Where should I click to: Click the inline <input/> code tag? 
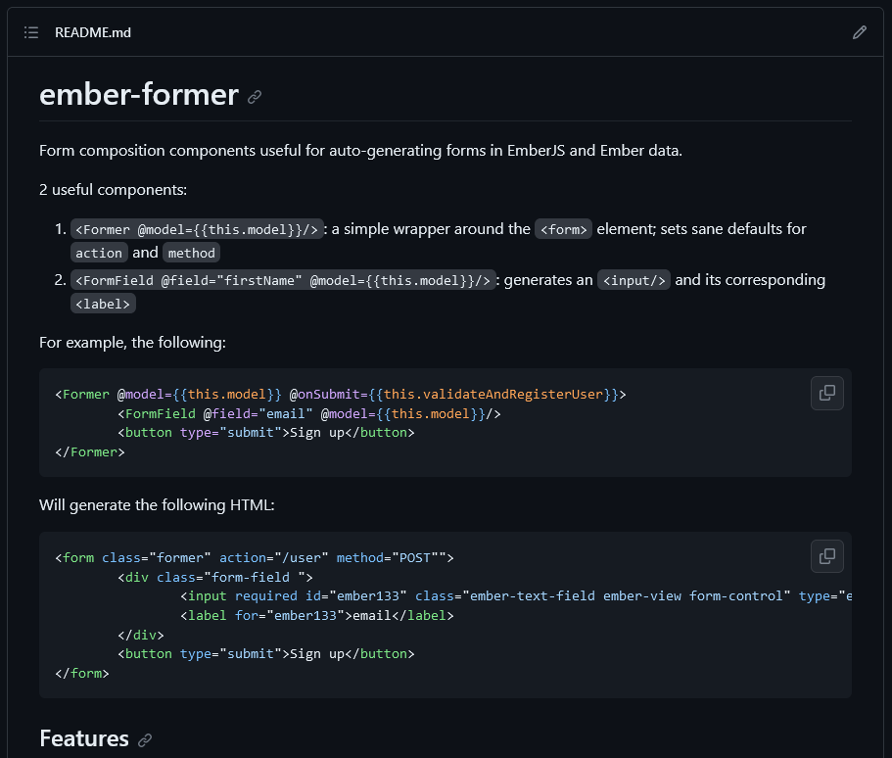[634, 280]
